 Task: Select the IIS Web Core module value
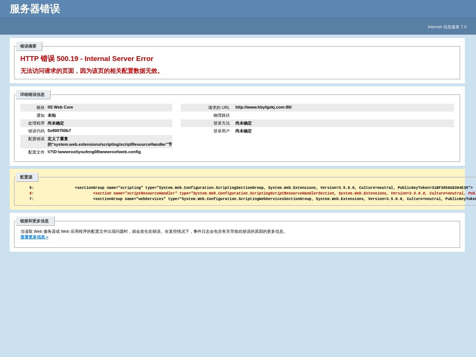coord(60,107)
